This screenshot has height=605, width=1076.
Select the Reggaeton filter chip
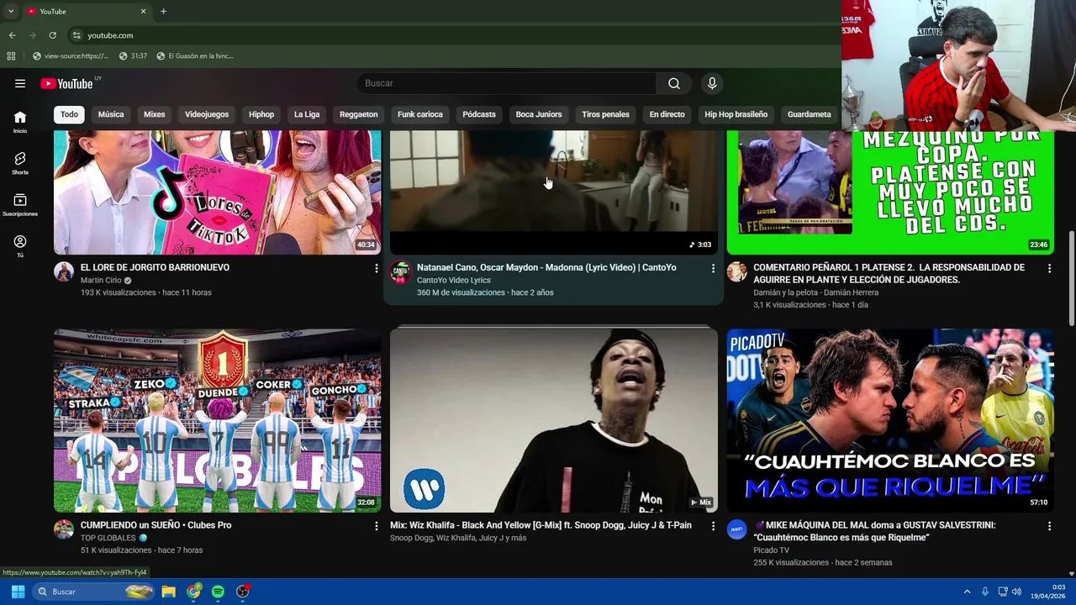(x=359, y=114)
